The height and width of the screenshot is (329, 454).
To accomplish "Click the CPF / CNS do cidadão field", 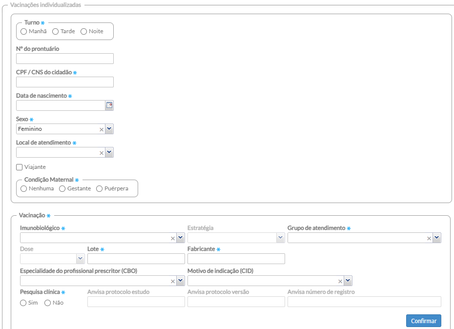I will (x=65, y=82).
